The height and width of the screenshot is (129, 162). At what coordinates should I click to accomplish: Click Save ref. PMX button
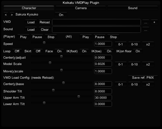[x=143, y=77]
